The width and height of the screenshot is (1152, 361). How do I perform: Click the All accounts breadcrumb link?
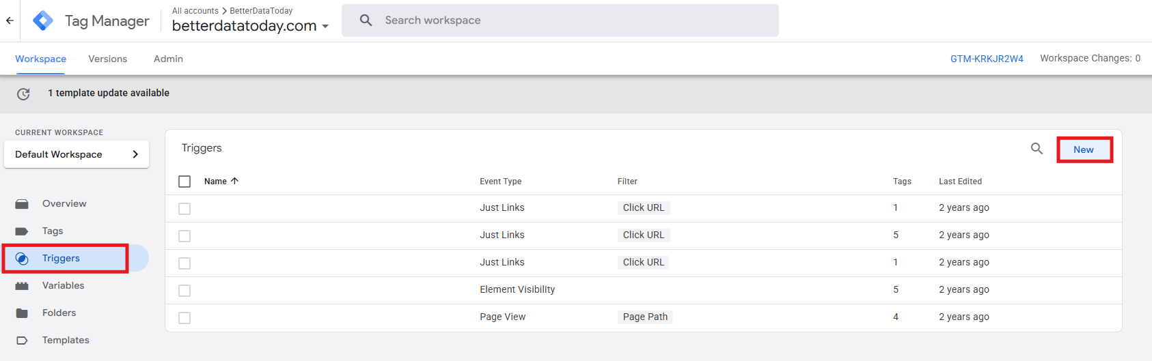[195, 11]
